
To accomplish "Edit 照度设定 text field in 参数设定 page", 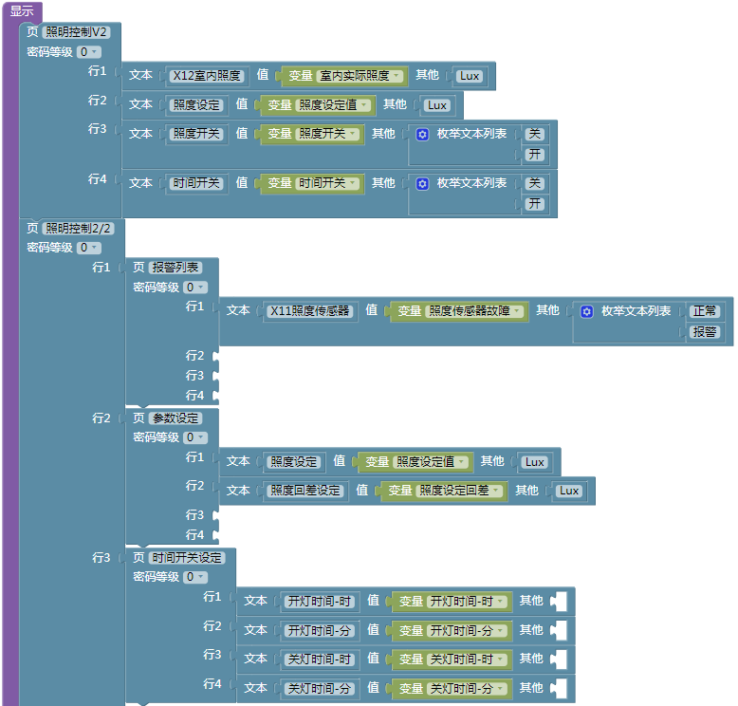I will click(x=294, y=462).
